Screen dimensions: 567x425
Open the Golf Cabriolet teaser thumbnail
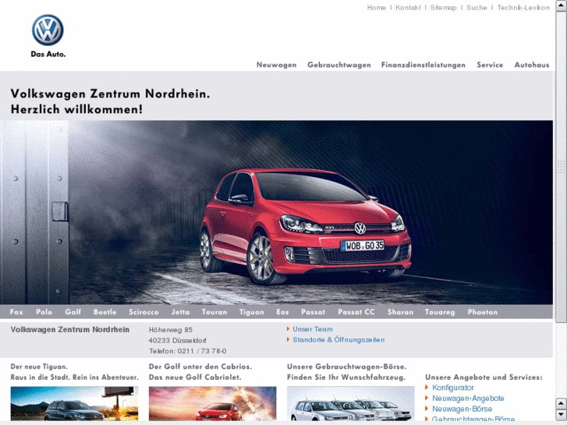point(213,403)
